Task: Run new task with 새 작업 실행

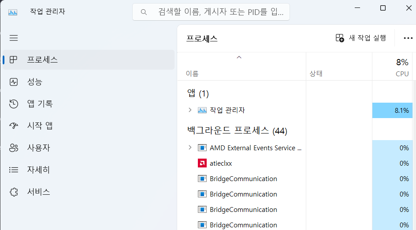Action: (x=360, y=38)
